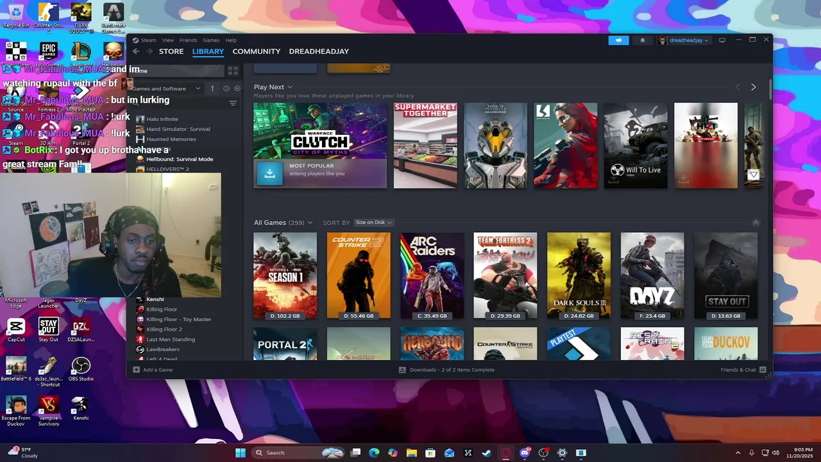Launch Vampire Survivors desktop icon
821x462 pixels.
point(49,411)
